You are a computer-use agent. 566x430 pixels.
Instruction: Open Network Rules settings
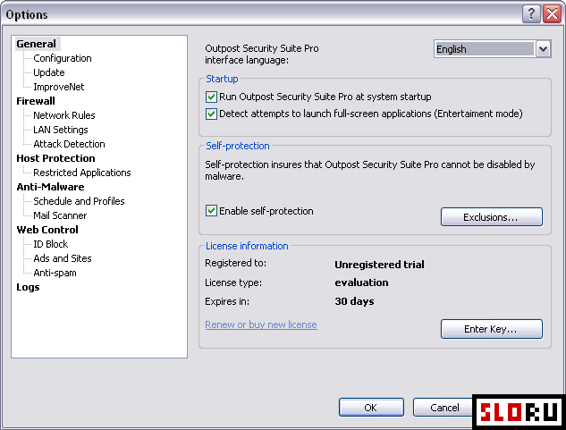point(64,115)
